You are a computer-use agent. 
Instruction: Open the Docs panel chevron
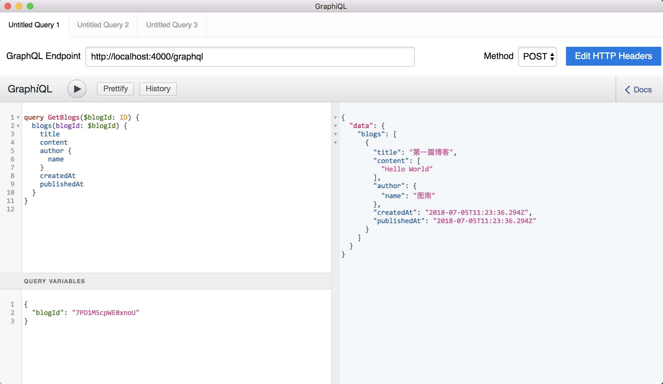(627, 90)
